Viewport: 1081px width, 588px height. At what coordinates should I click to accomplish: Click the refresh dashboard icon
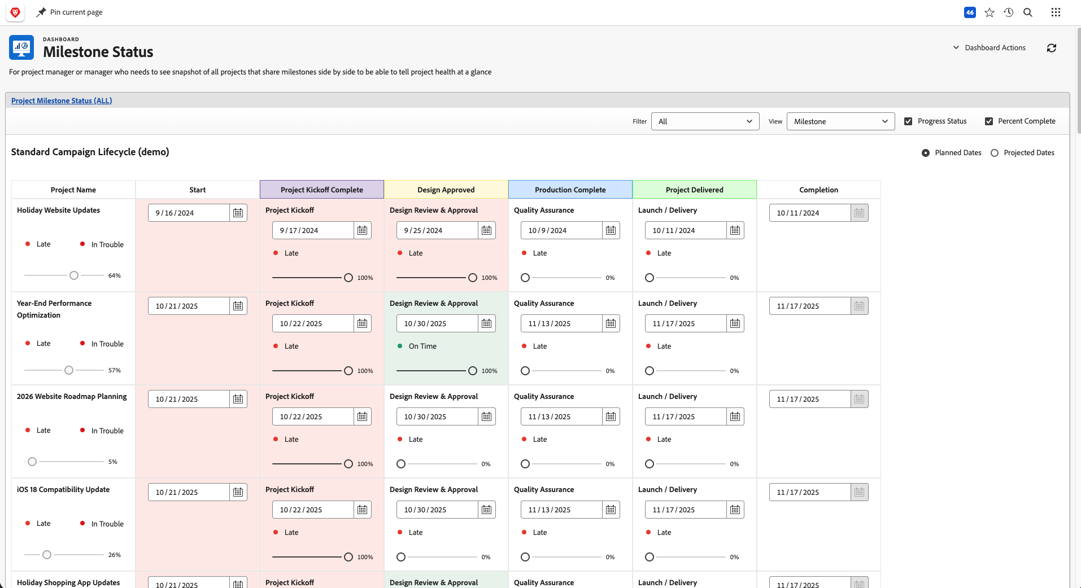click(1052, 48)
